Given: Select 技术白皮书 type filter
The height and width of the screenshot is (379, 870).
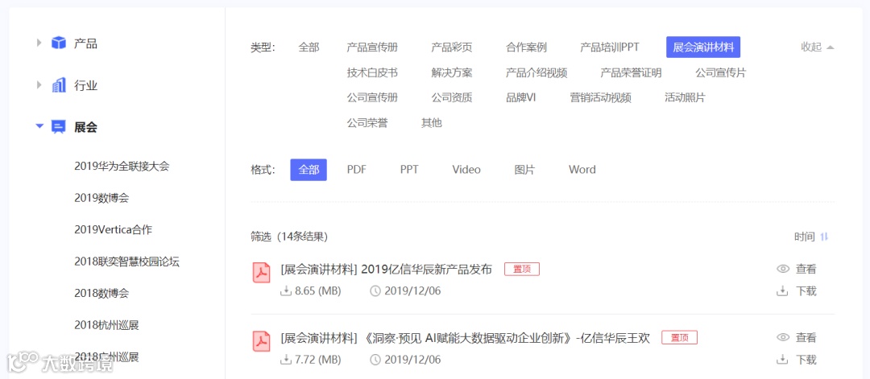Looking at the screenshot, I should coord(372,72).
